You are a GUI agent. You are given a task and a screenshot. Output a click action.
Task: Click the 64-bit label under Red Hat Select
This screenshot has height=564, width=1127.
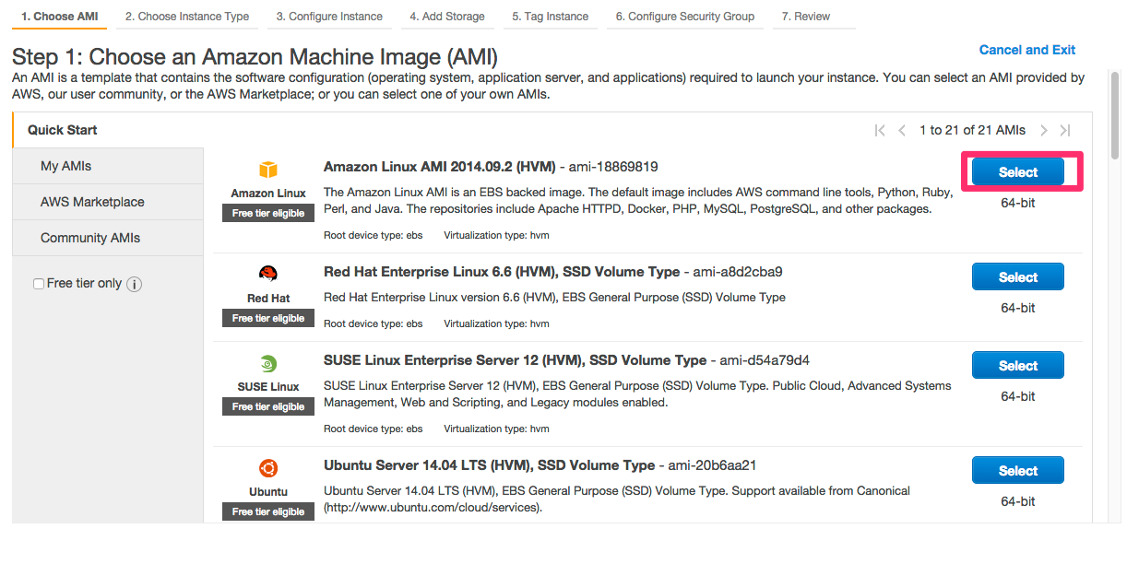(x=1018, y=308)
